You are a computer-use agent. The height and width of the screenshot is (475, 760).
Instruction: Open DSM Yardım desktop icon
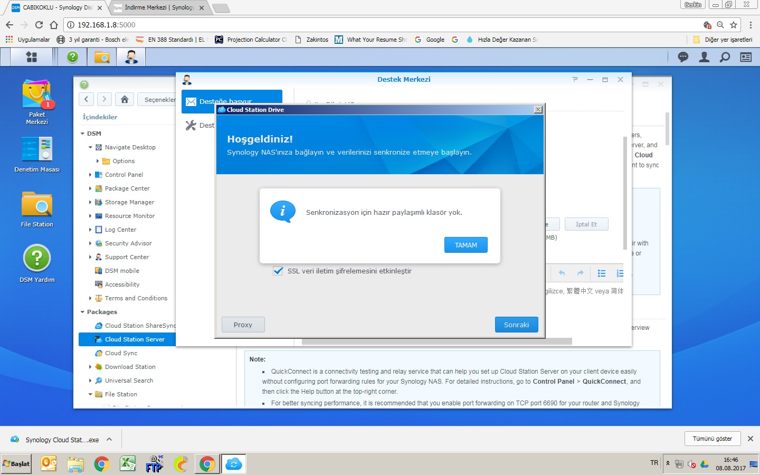click(37, 263)
